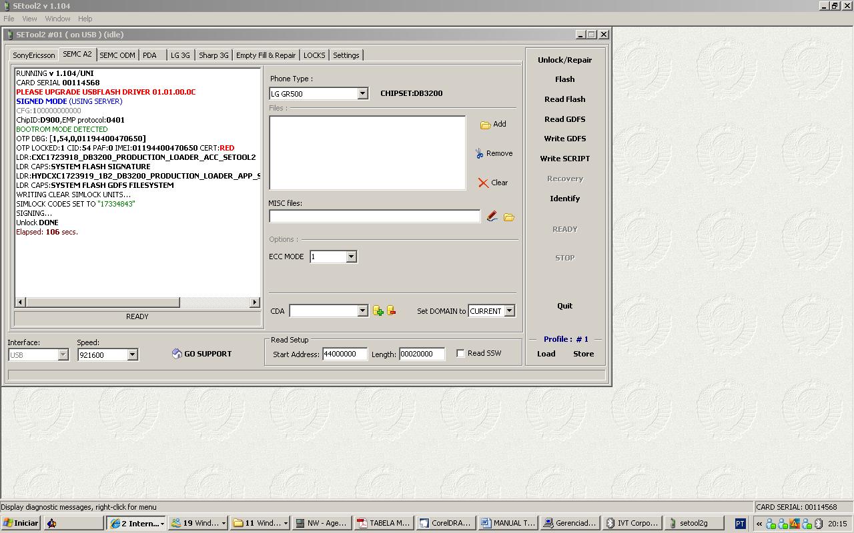Viewport: 854px width, 533px height.
Task: Switch to the LOCKS tab
Action: coord(314,55)
